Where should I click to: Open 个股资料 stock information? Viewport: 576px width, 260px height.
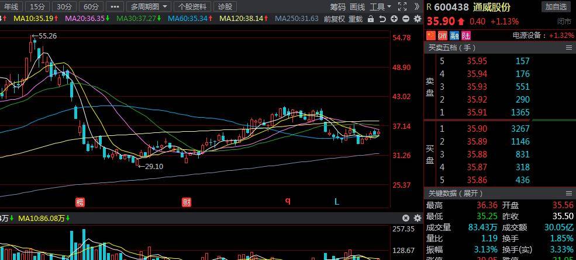pyautogui.click(x=192, y=6)
